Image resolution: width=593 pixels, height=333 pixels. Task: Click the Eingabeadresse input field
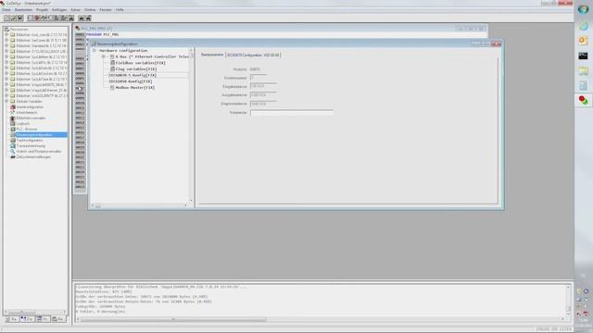[x=263, y=86]
